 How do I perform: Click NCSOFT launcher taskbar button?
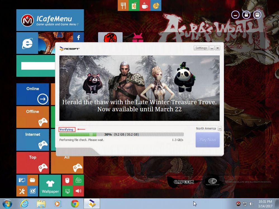tap(92, 204)
